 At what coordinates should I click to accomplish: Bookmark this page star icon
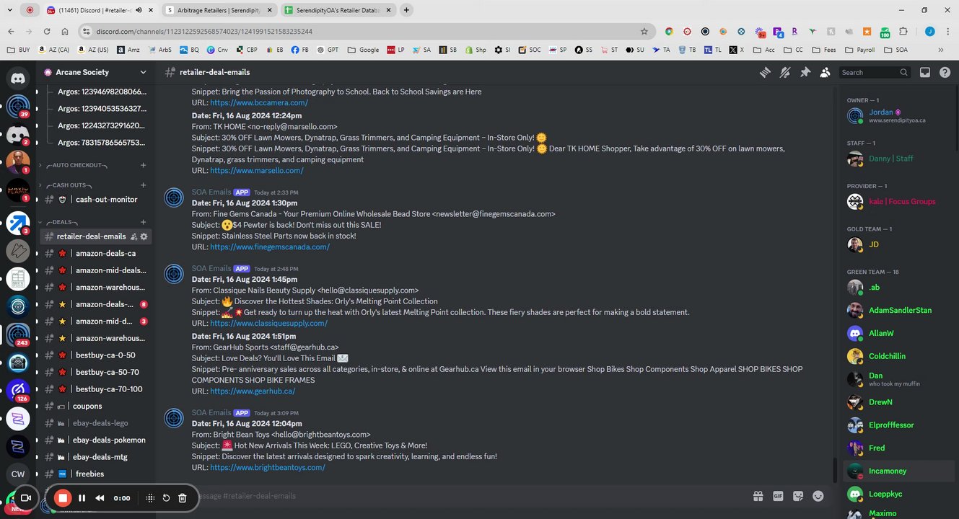click(644, 32)
